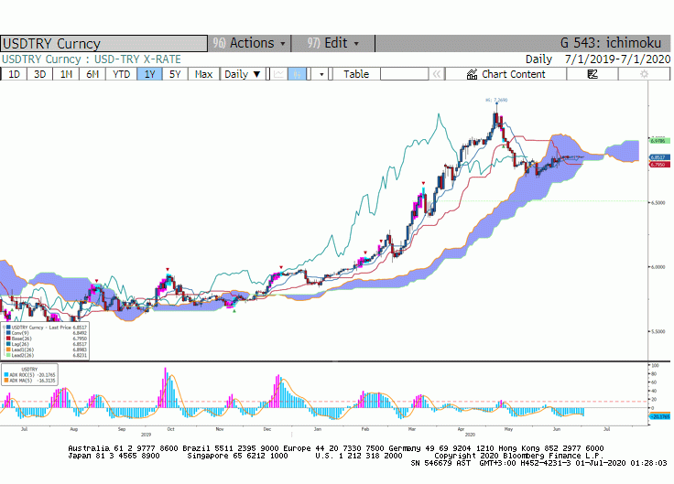Select the YTD range tab
The height and width of the screenshot is (484, 674).
coord(121,74)
